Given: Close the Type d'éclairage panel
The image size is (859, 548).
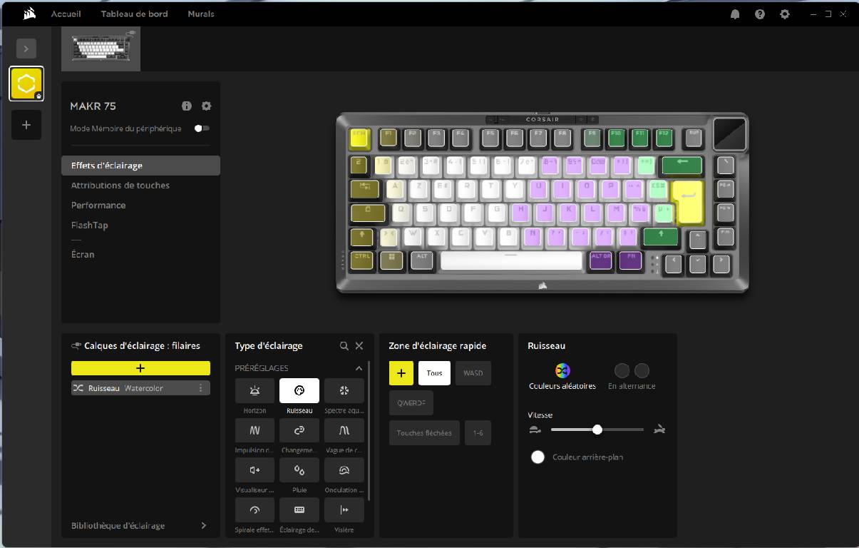Looking at the screenshot, I should [x=359, y=345].
